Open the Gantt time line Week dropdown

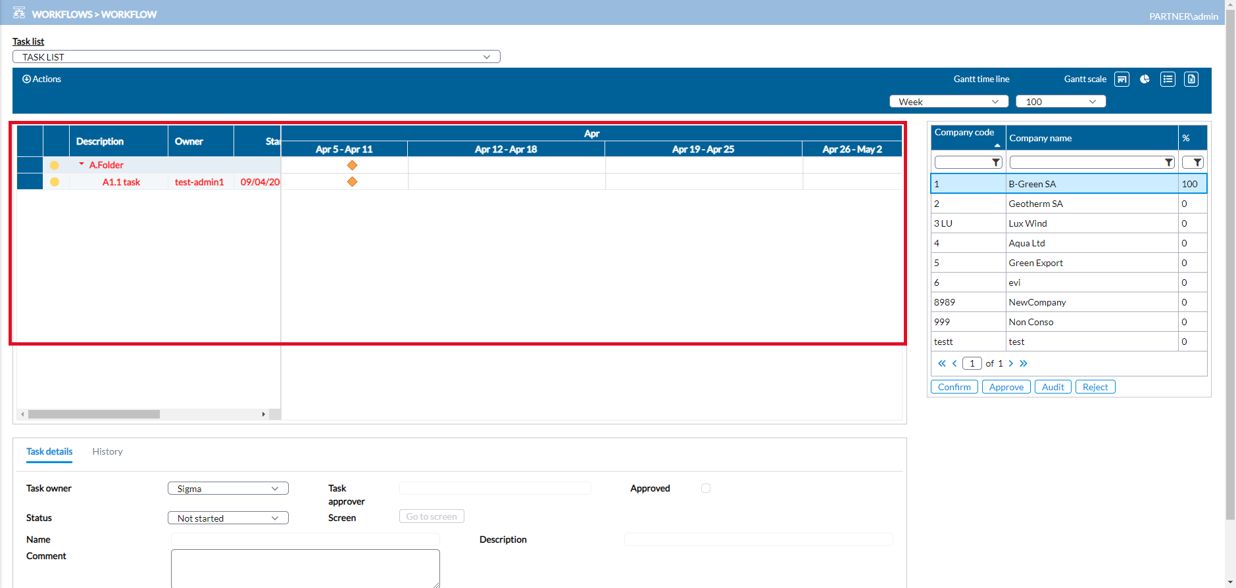(x=949, y=102)
